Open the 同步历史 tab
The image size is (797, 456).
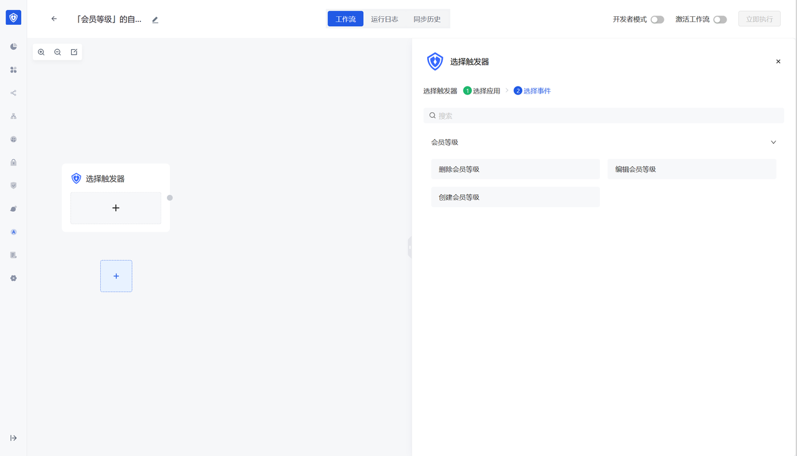coord(427,19)
